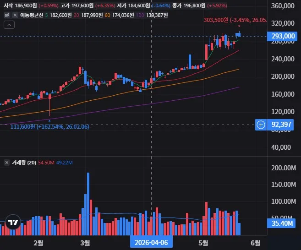Click the plus button next to 92,397
Viewport: 301px width, 250px height.
pos(261,125)
